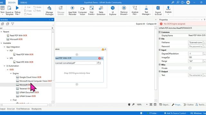
Task: Collapse the Available group
Action: (1, 43)
